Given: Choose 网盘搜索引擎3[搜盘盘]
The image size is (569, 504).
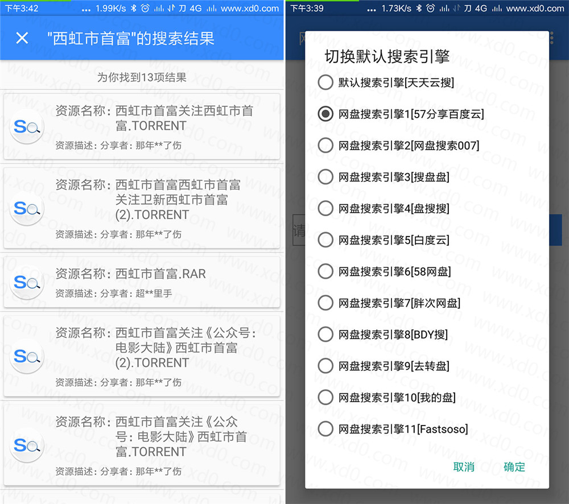Looking at the screenshot, I should pos(384,177).
